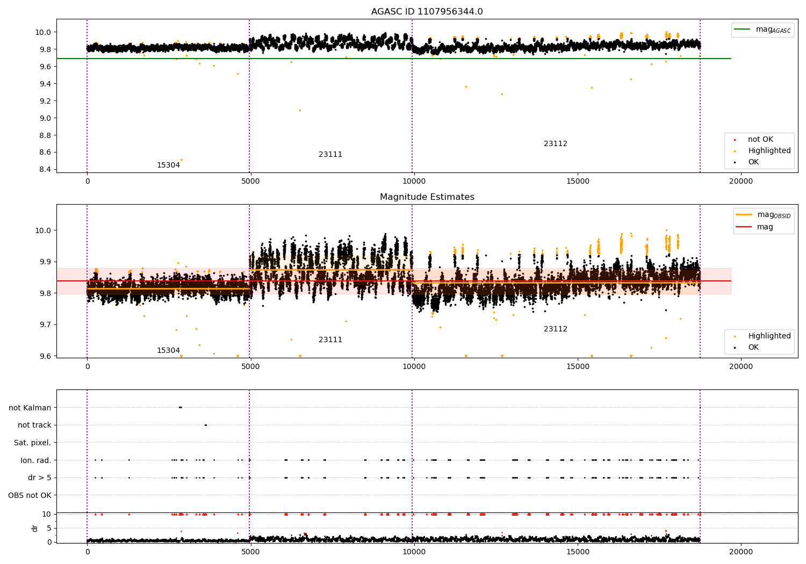This screenshot has width=806, height=564.
Task: Click the "dr" y-axis label
Action: click(35, 528)
